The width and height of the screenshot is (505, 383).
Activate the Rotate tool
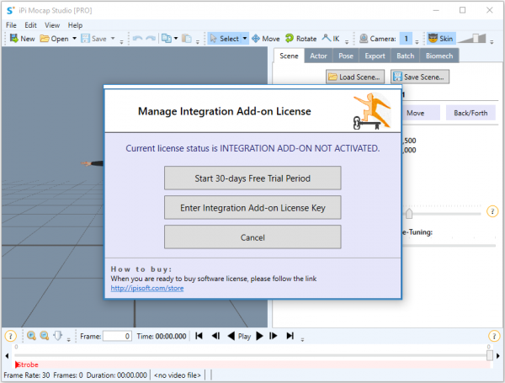pos(301,39)
